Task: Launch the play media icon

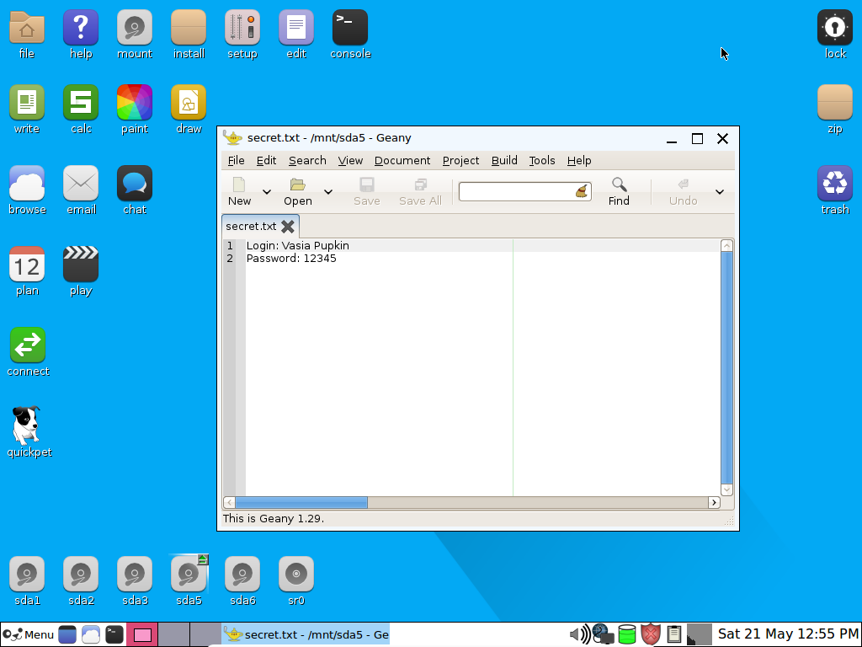Action: click(81, 265)
